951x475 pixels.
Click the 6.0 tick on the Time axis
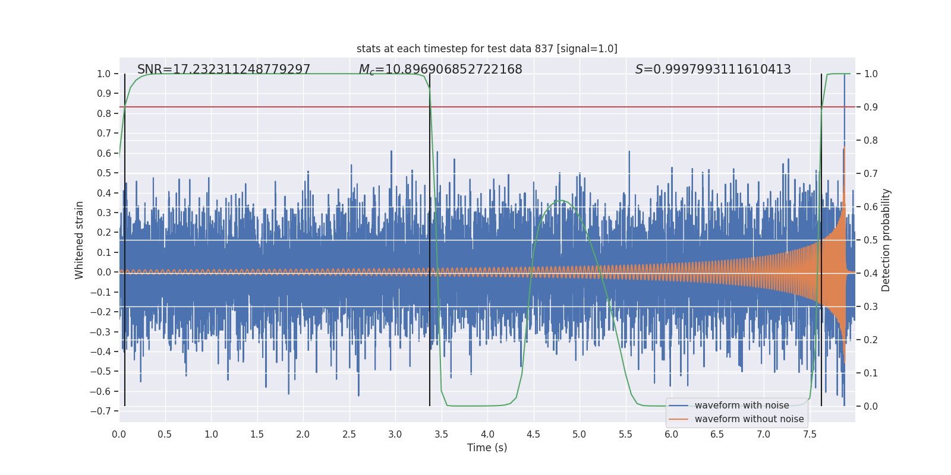click(672, 434)
